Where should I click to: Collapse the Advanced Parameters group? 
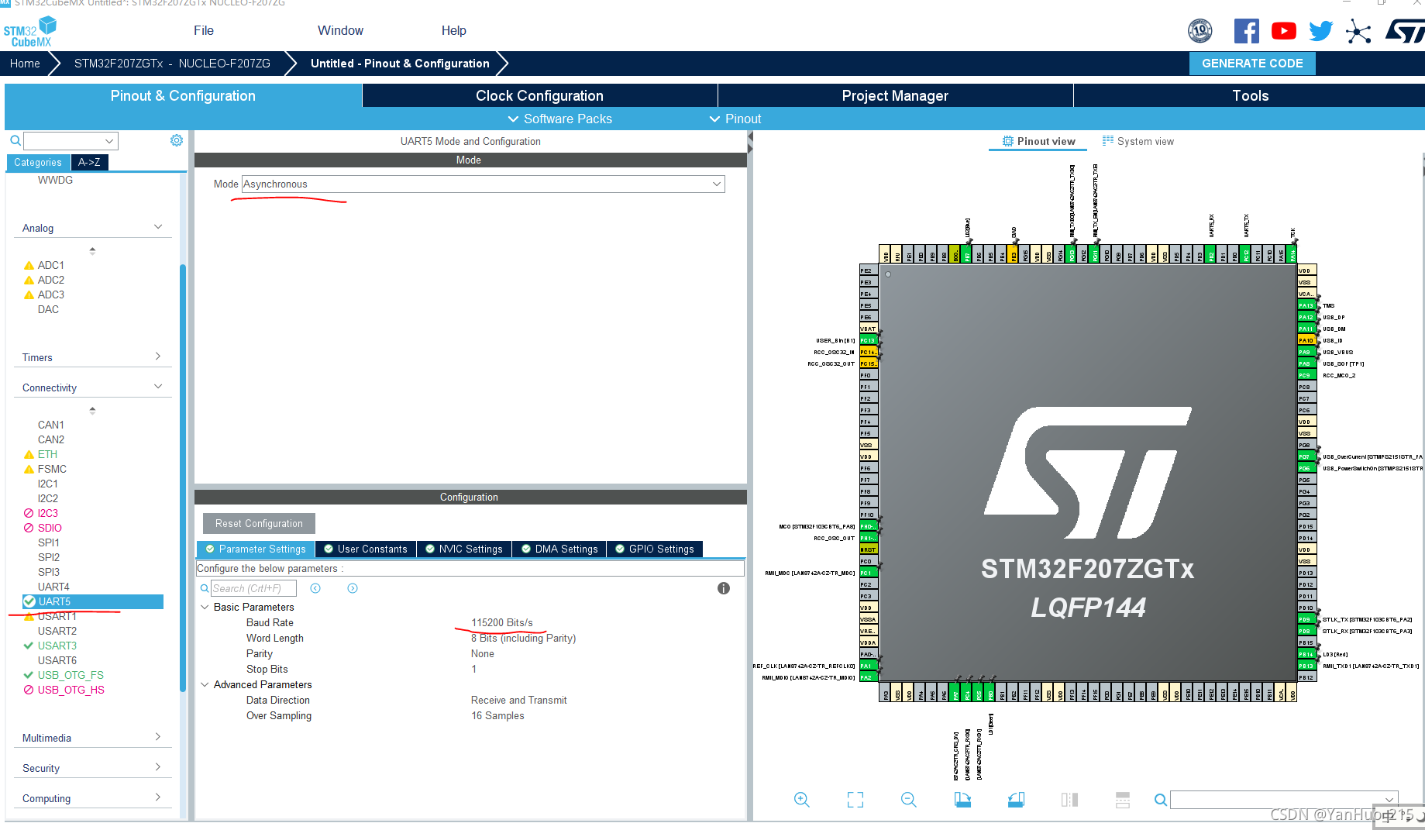205,684
